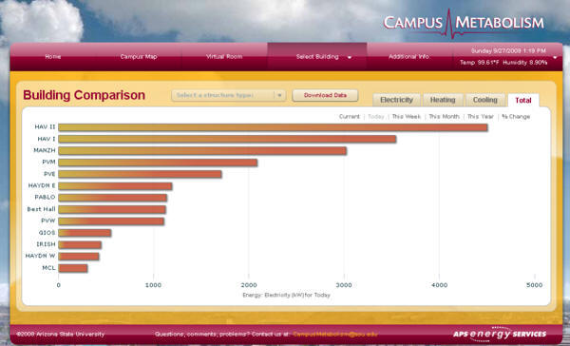Click the Select a structure type combo box
The height and width of the screenshot is (346, 570).
[228, 95]
